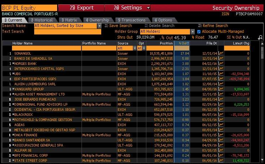Screen dimensions: 265x164
Task: Select the SONANGOL holder name
Action: pos(23,54)
